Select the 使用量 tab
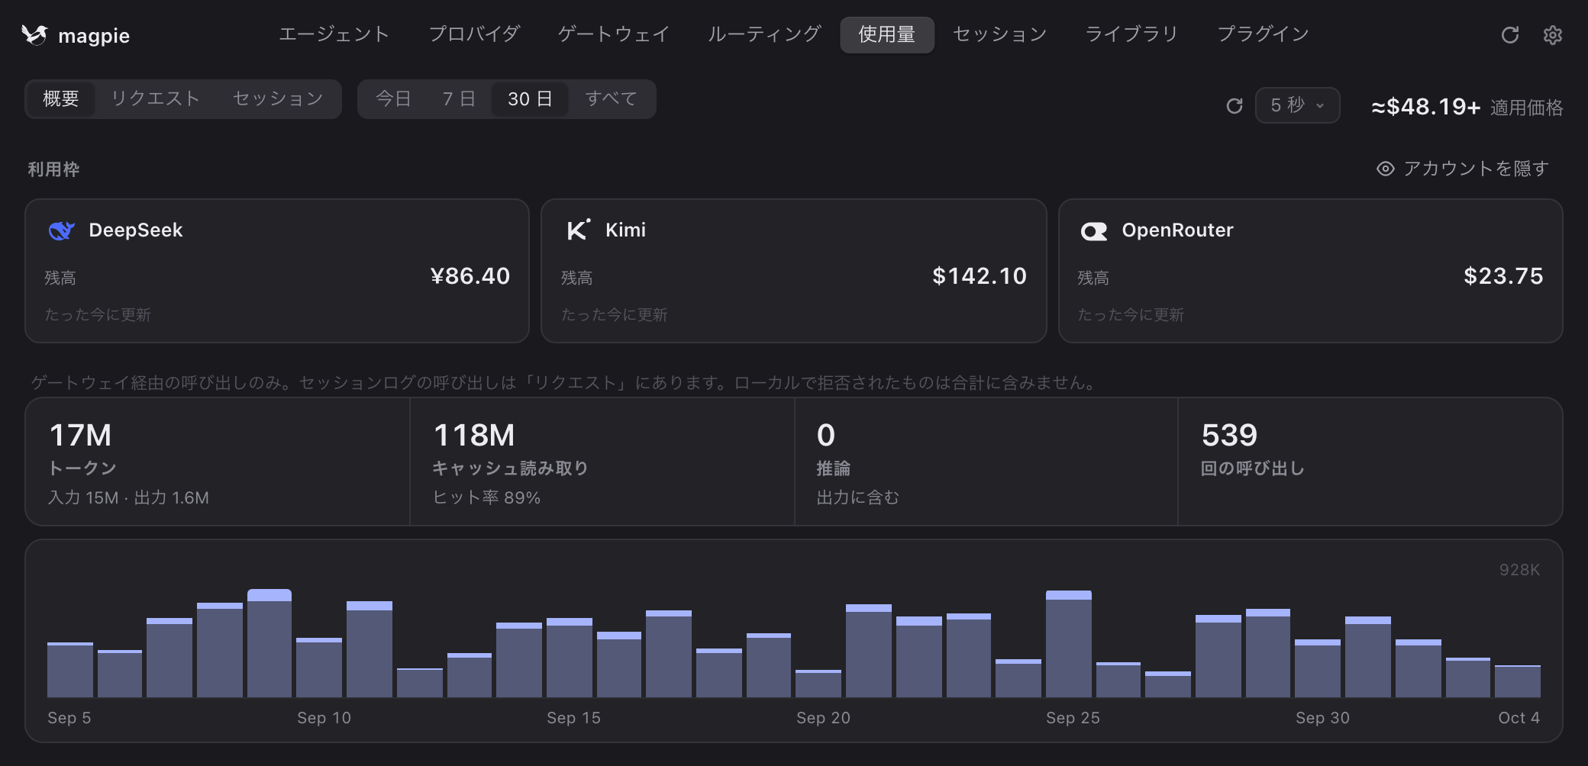 point(887,34)
